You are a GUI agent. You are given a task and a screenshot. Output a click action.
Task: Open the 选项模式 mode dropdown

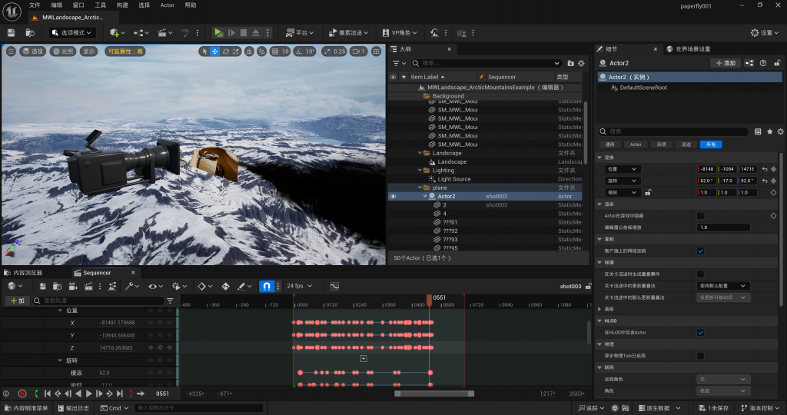[x=73, y=33]
